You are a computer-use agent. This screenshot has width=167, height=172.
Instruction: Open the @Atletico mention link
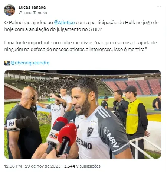(64, 23)
